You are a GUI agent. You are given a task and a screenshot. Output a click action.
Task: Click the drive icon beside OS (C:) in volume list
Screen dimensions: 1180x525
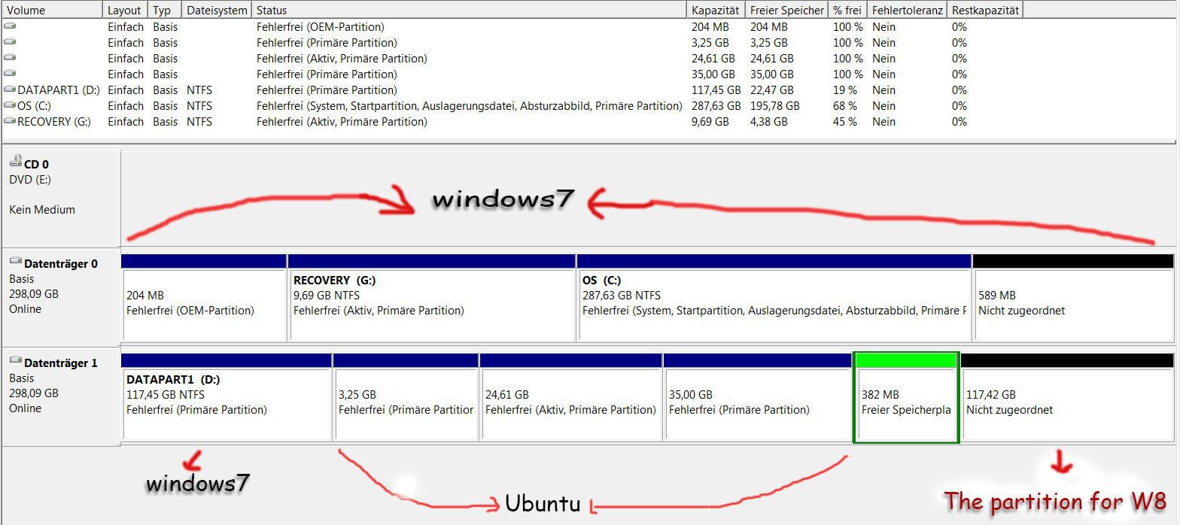pos(10,105)
